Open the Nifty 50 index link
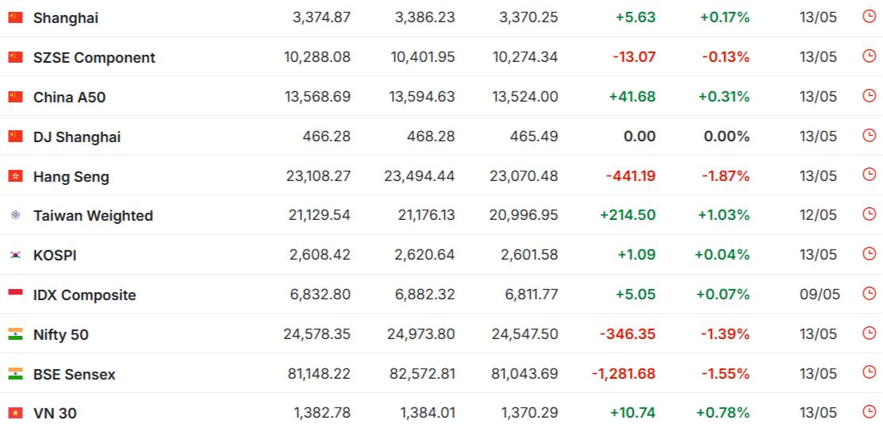This screenshot has width=883, height=428. pos(61,335)
